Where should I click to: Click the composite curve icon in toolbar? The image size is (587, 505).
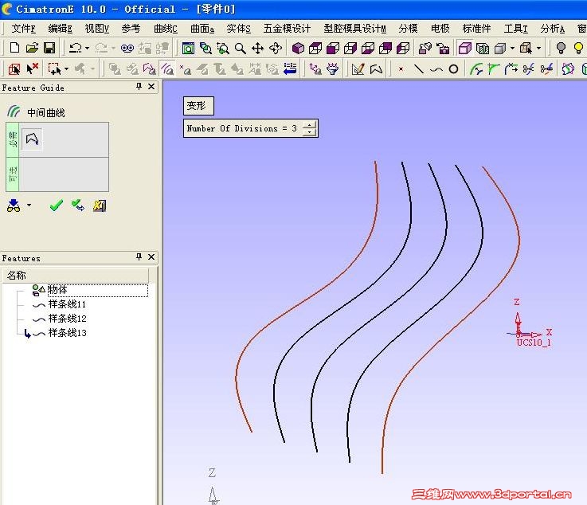(376, 69)
